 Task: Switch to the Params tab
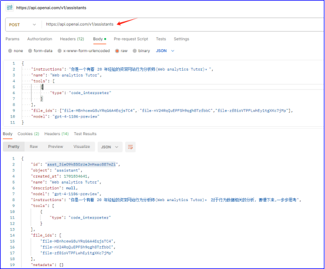point(12,39)
